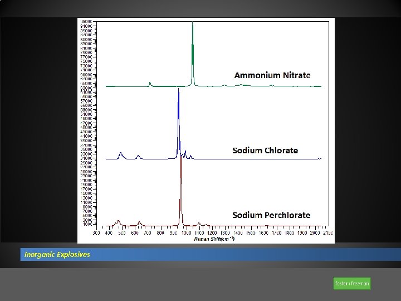Click the 700 tick label on x-axis
The image size is (401, 301).
pos(148,233)
